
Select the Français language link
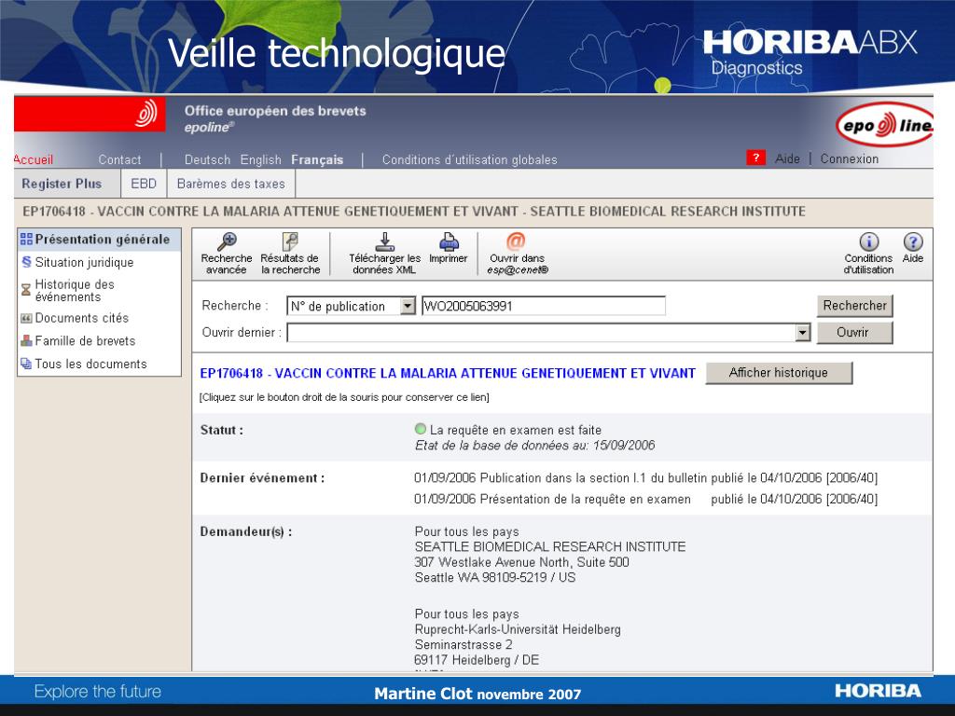317,159
